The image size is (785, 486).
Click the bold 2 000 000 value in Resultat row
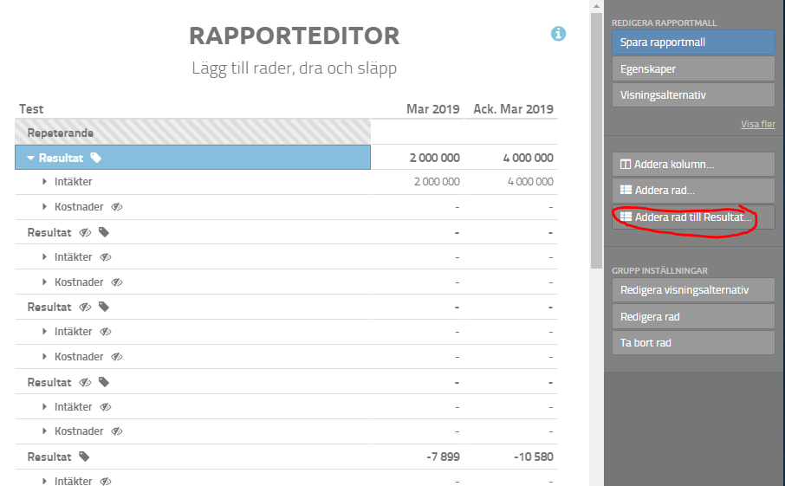pos(435,159)
